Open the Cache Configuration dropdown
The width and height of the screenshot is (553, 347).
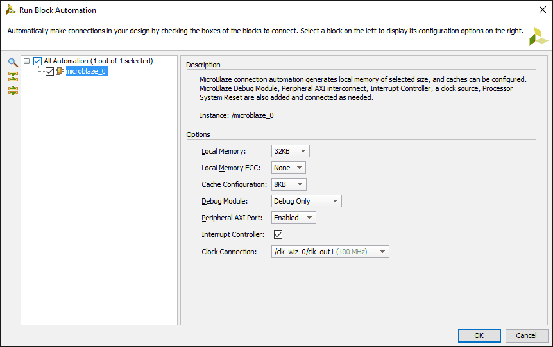pyautogui.click(x=289, y=184)
